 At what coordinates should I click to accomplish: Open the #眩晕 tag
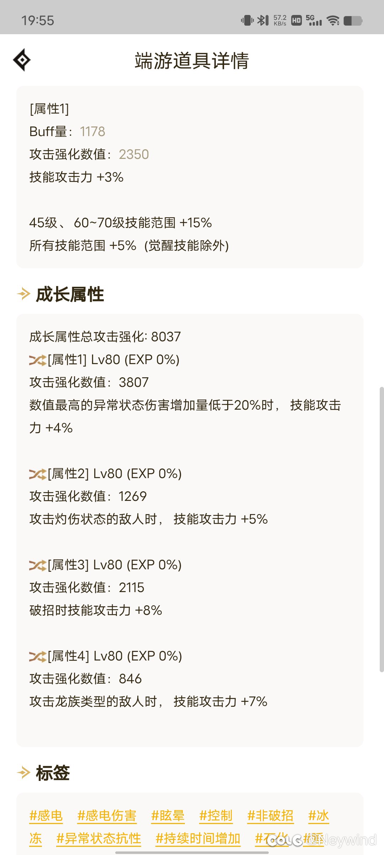pyautogui.click(x=168, y=816)
